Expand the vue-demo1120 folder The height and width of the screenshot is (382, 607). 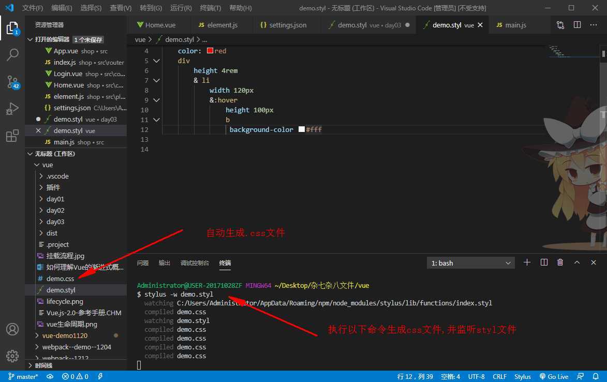pos(65,335)
